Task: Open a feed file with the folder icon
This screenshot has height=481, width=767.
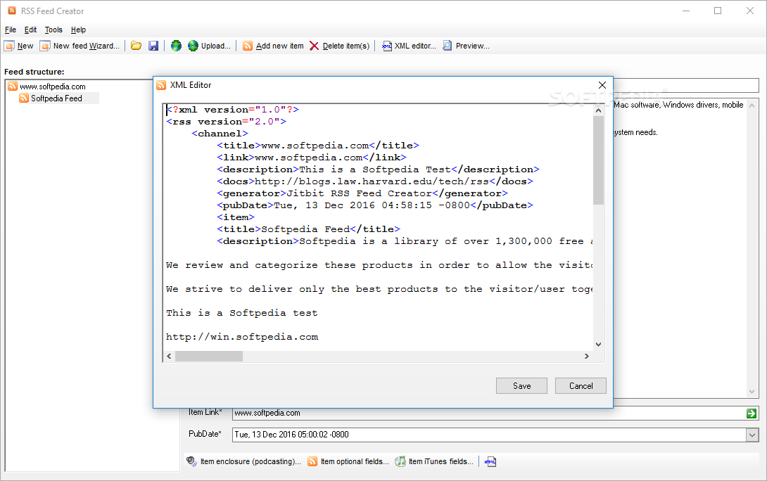Action: (x=136, y=46)
